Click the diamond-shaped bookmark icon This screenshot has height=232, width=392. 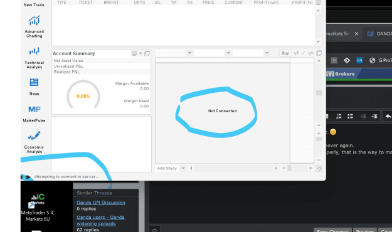(347, 60)
